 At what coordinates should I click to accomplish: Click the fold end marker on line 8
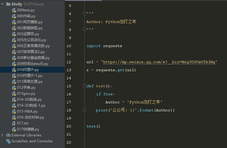[x=84, y=29]
